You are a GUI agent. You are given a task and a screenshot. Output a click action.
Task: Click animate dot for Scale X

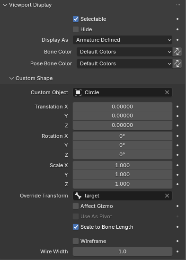click(x=177, y=165)
